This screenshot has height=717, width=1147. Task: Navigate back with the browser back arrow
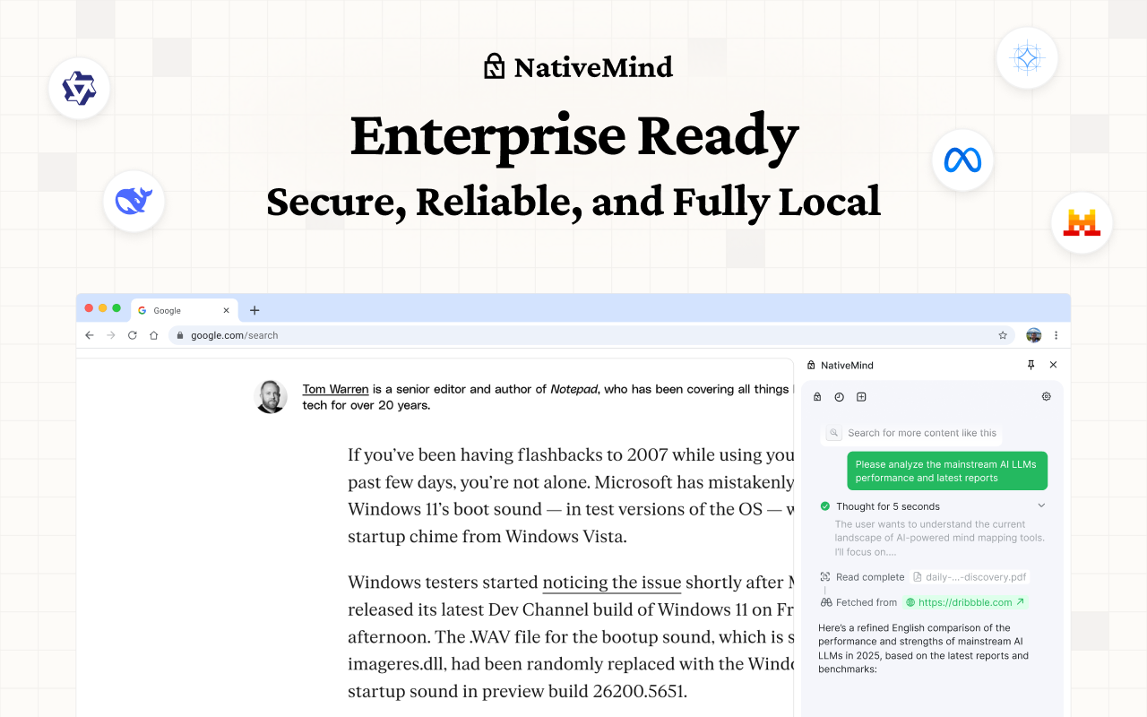tap(89, 334)
